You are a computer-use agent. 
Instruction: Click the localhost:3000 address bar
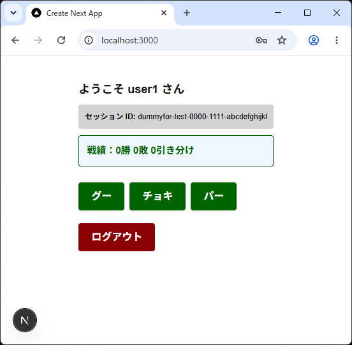point(175,40)
